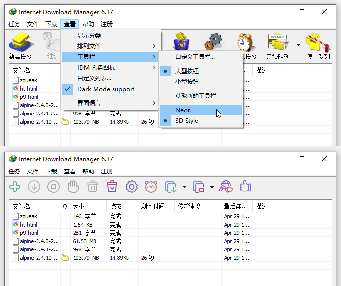
Task: Click 显示分类 in the 查看 menu
Action: (x=110, y=36)
